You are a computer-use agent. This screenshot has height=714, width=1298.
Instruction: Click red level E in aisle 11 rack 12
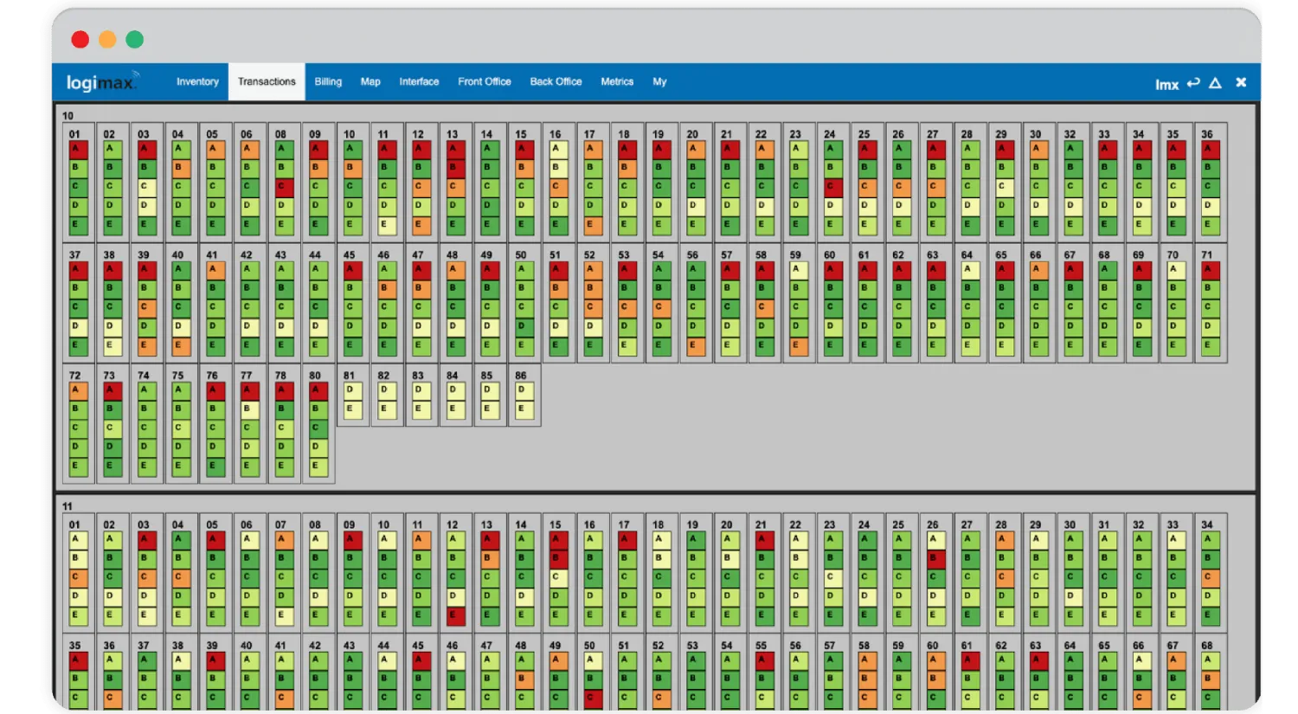pyautogui.click(x=453, y=615)
